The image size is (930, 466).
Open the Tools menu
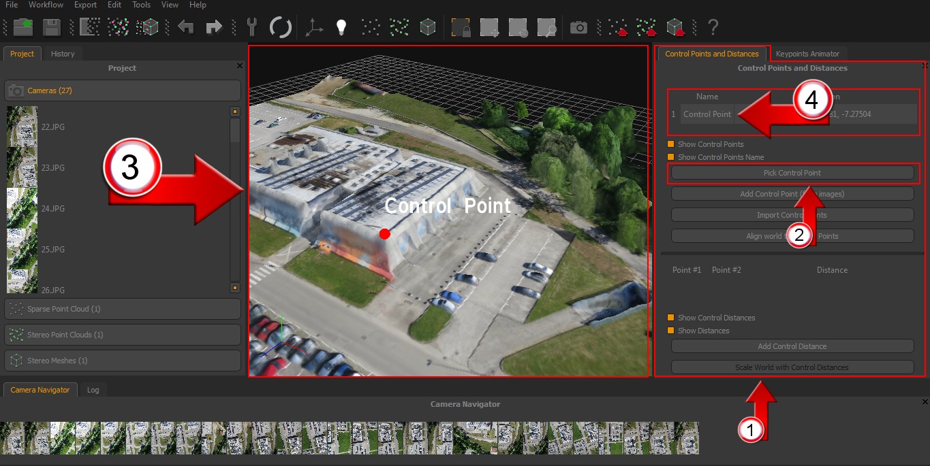tap(141, 5)
